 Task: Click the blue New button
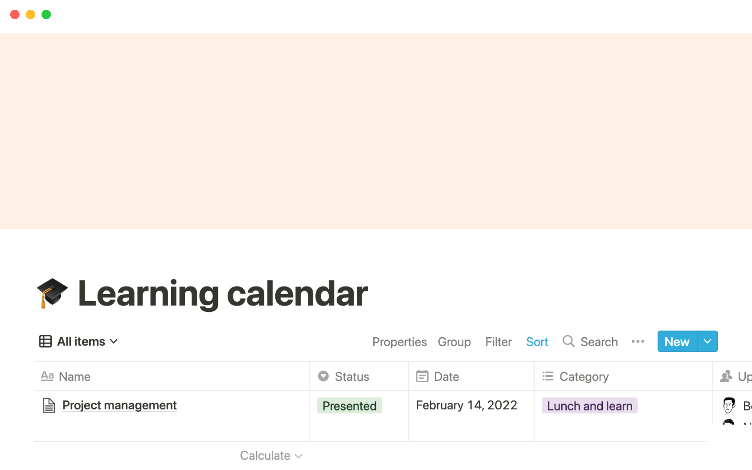point(676,341)
